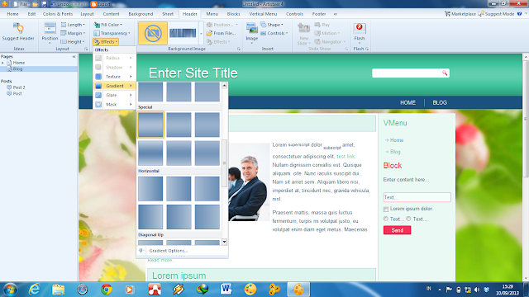Choose the first Horizontal gradient swatch

150,189
